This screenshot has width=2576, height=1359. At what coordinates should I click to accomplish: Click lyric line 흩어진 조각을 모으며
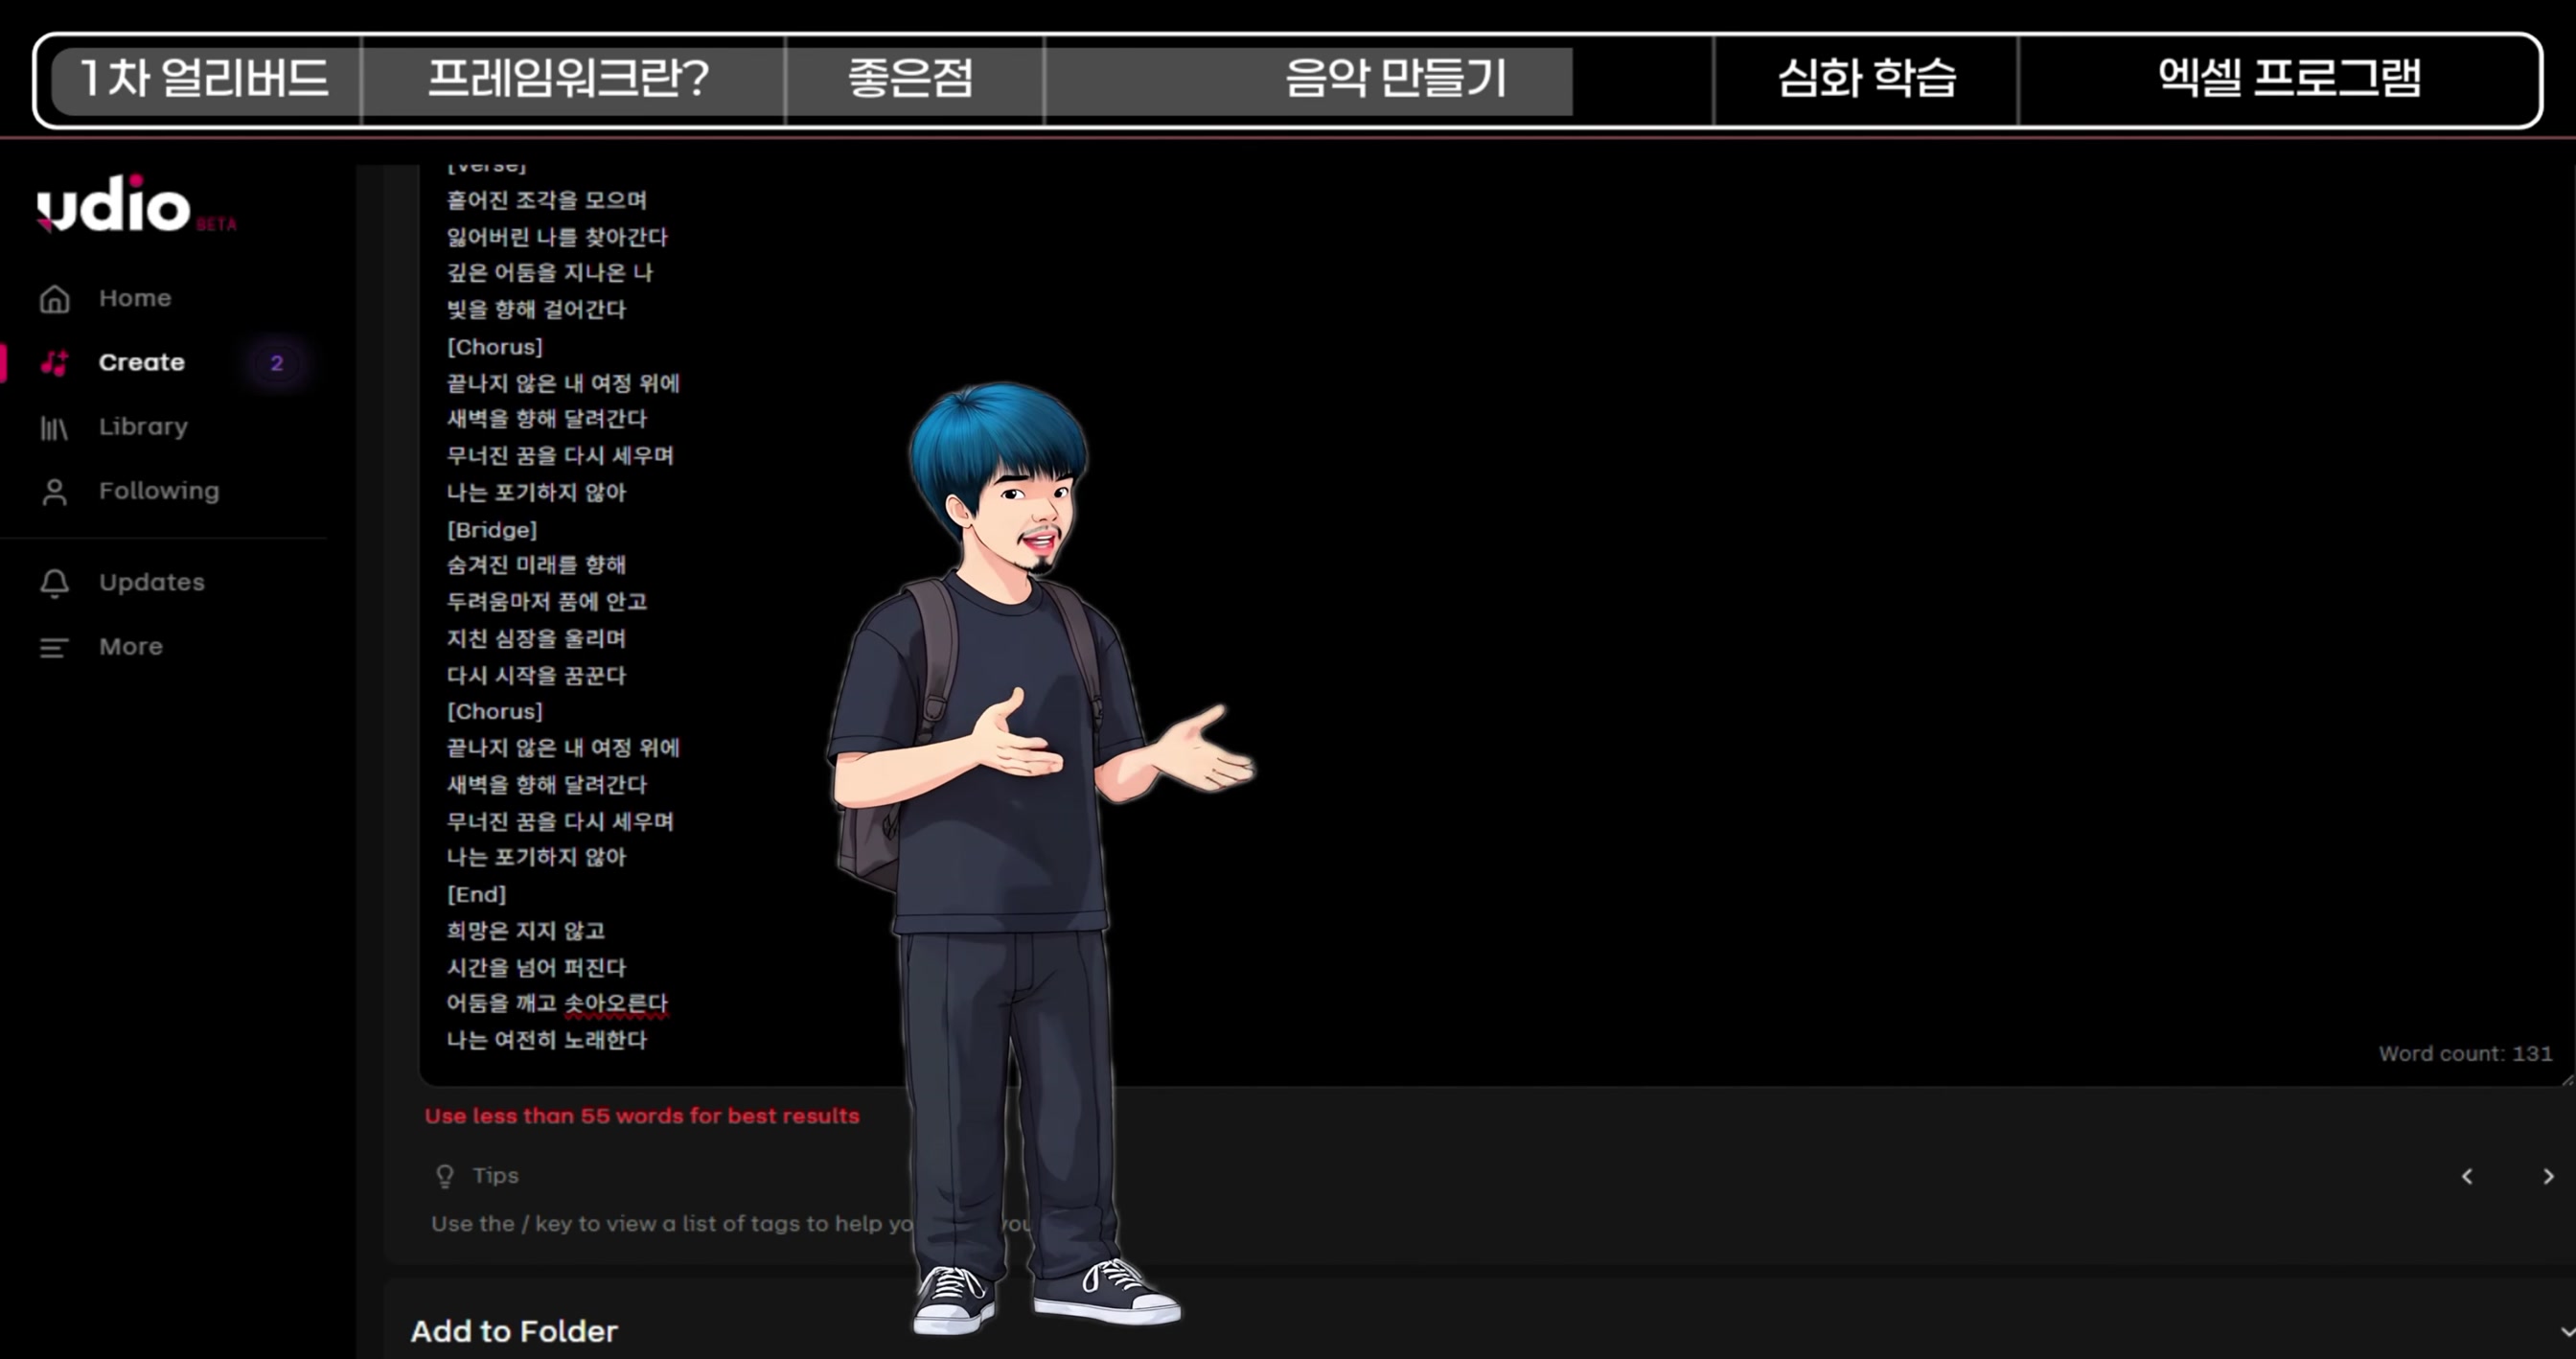coord(547,200)
